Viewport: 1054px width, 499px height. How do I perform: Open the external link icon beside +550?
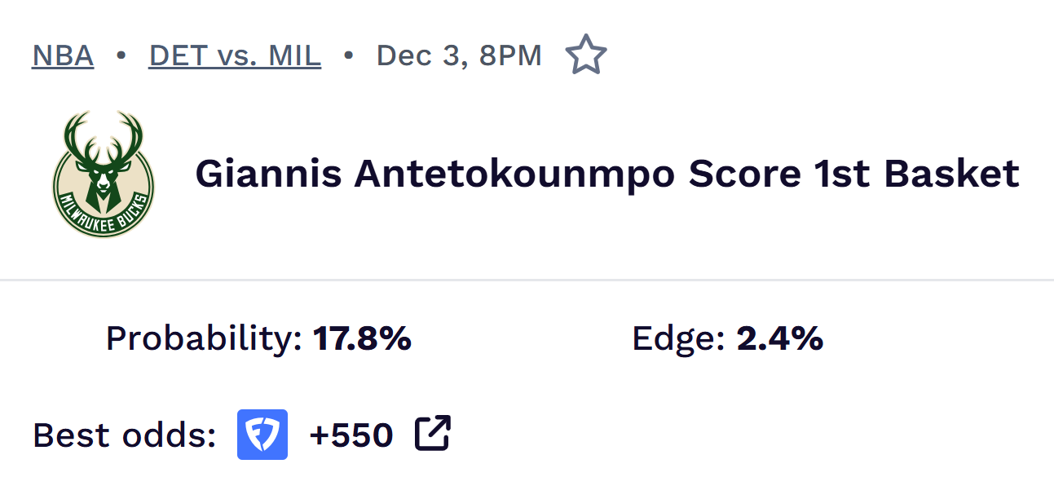(432, 434)
